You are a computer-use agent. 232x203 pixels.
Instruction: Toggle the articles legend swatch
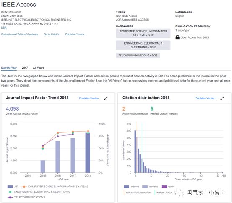tap(126, 187)
